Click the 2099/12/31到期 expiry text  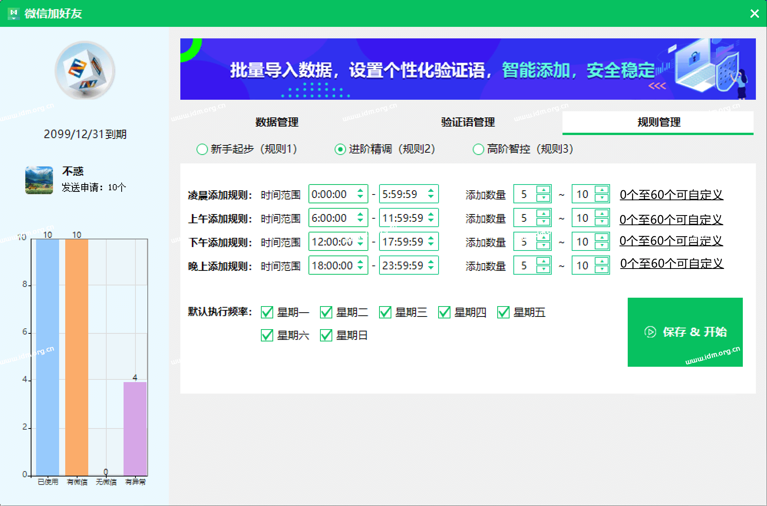85,134
